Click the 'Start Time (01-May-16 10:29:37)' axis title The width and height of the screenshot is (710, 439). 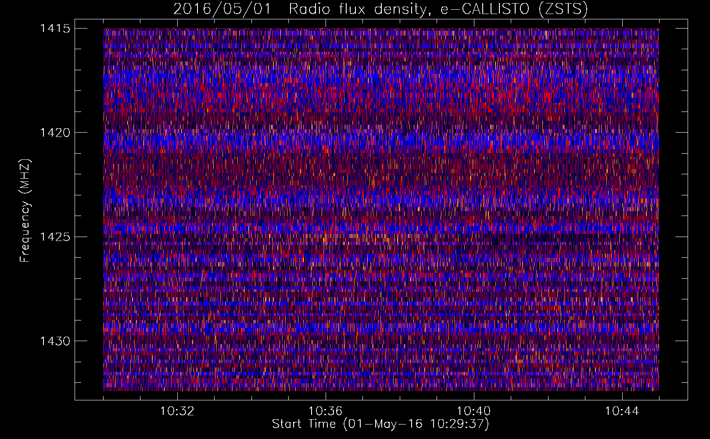[x=380, y=425]
